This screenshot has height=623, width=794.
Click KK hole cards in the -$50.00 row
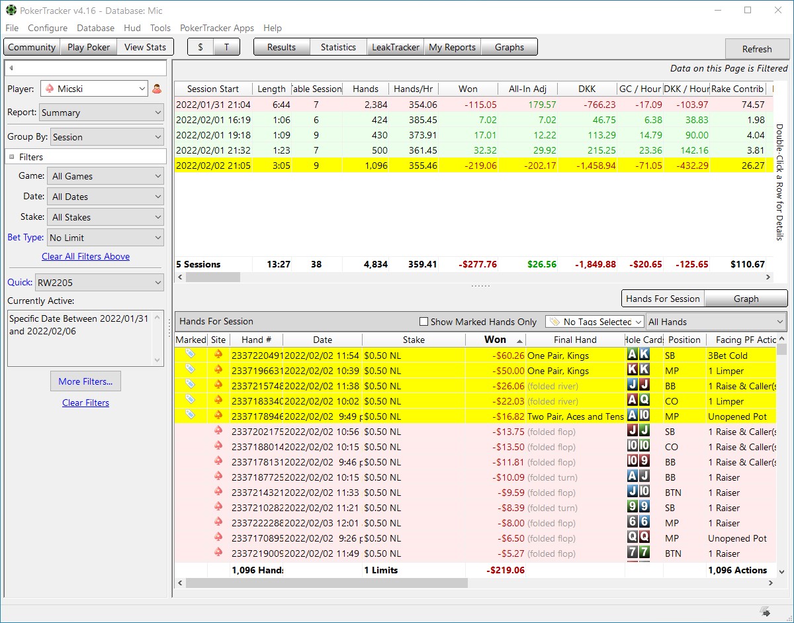(x=639, y=369)
